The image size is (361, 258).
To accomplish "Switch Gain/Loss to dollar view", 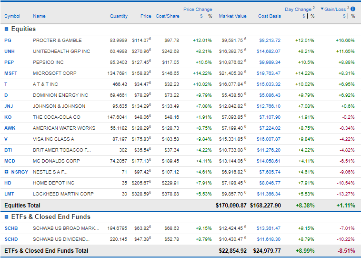I will (x=344, y=16).
